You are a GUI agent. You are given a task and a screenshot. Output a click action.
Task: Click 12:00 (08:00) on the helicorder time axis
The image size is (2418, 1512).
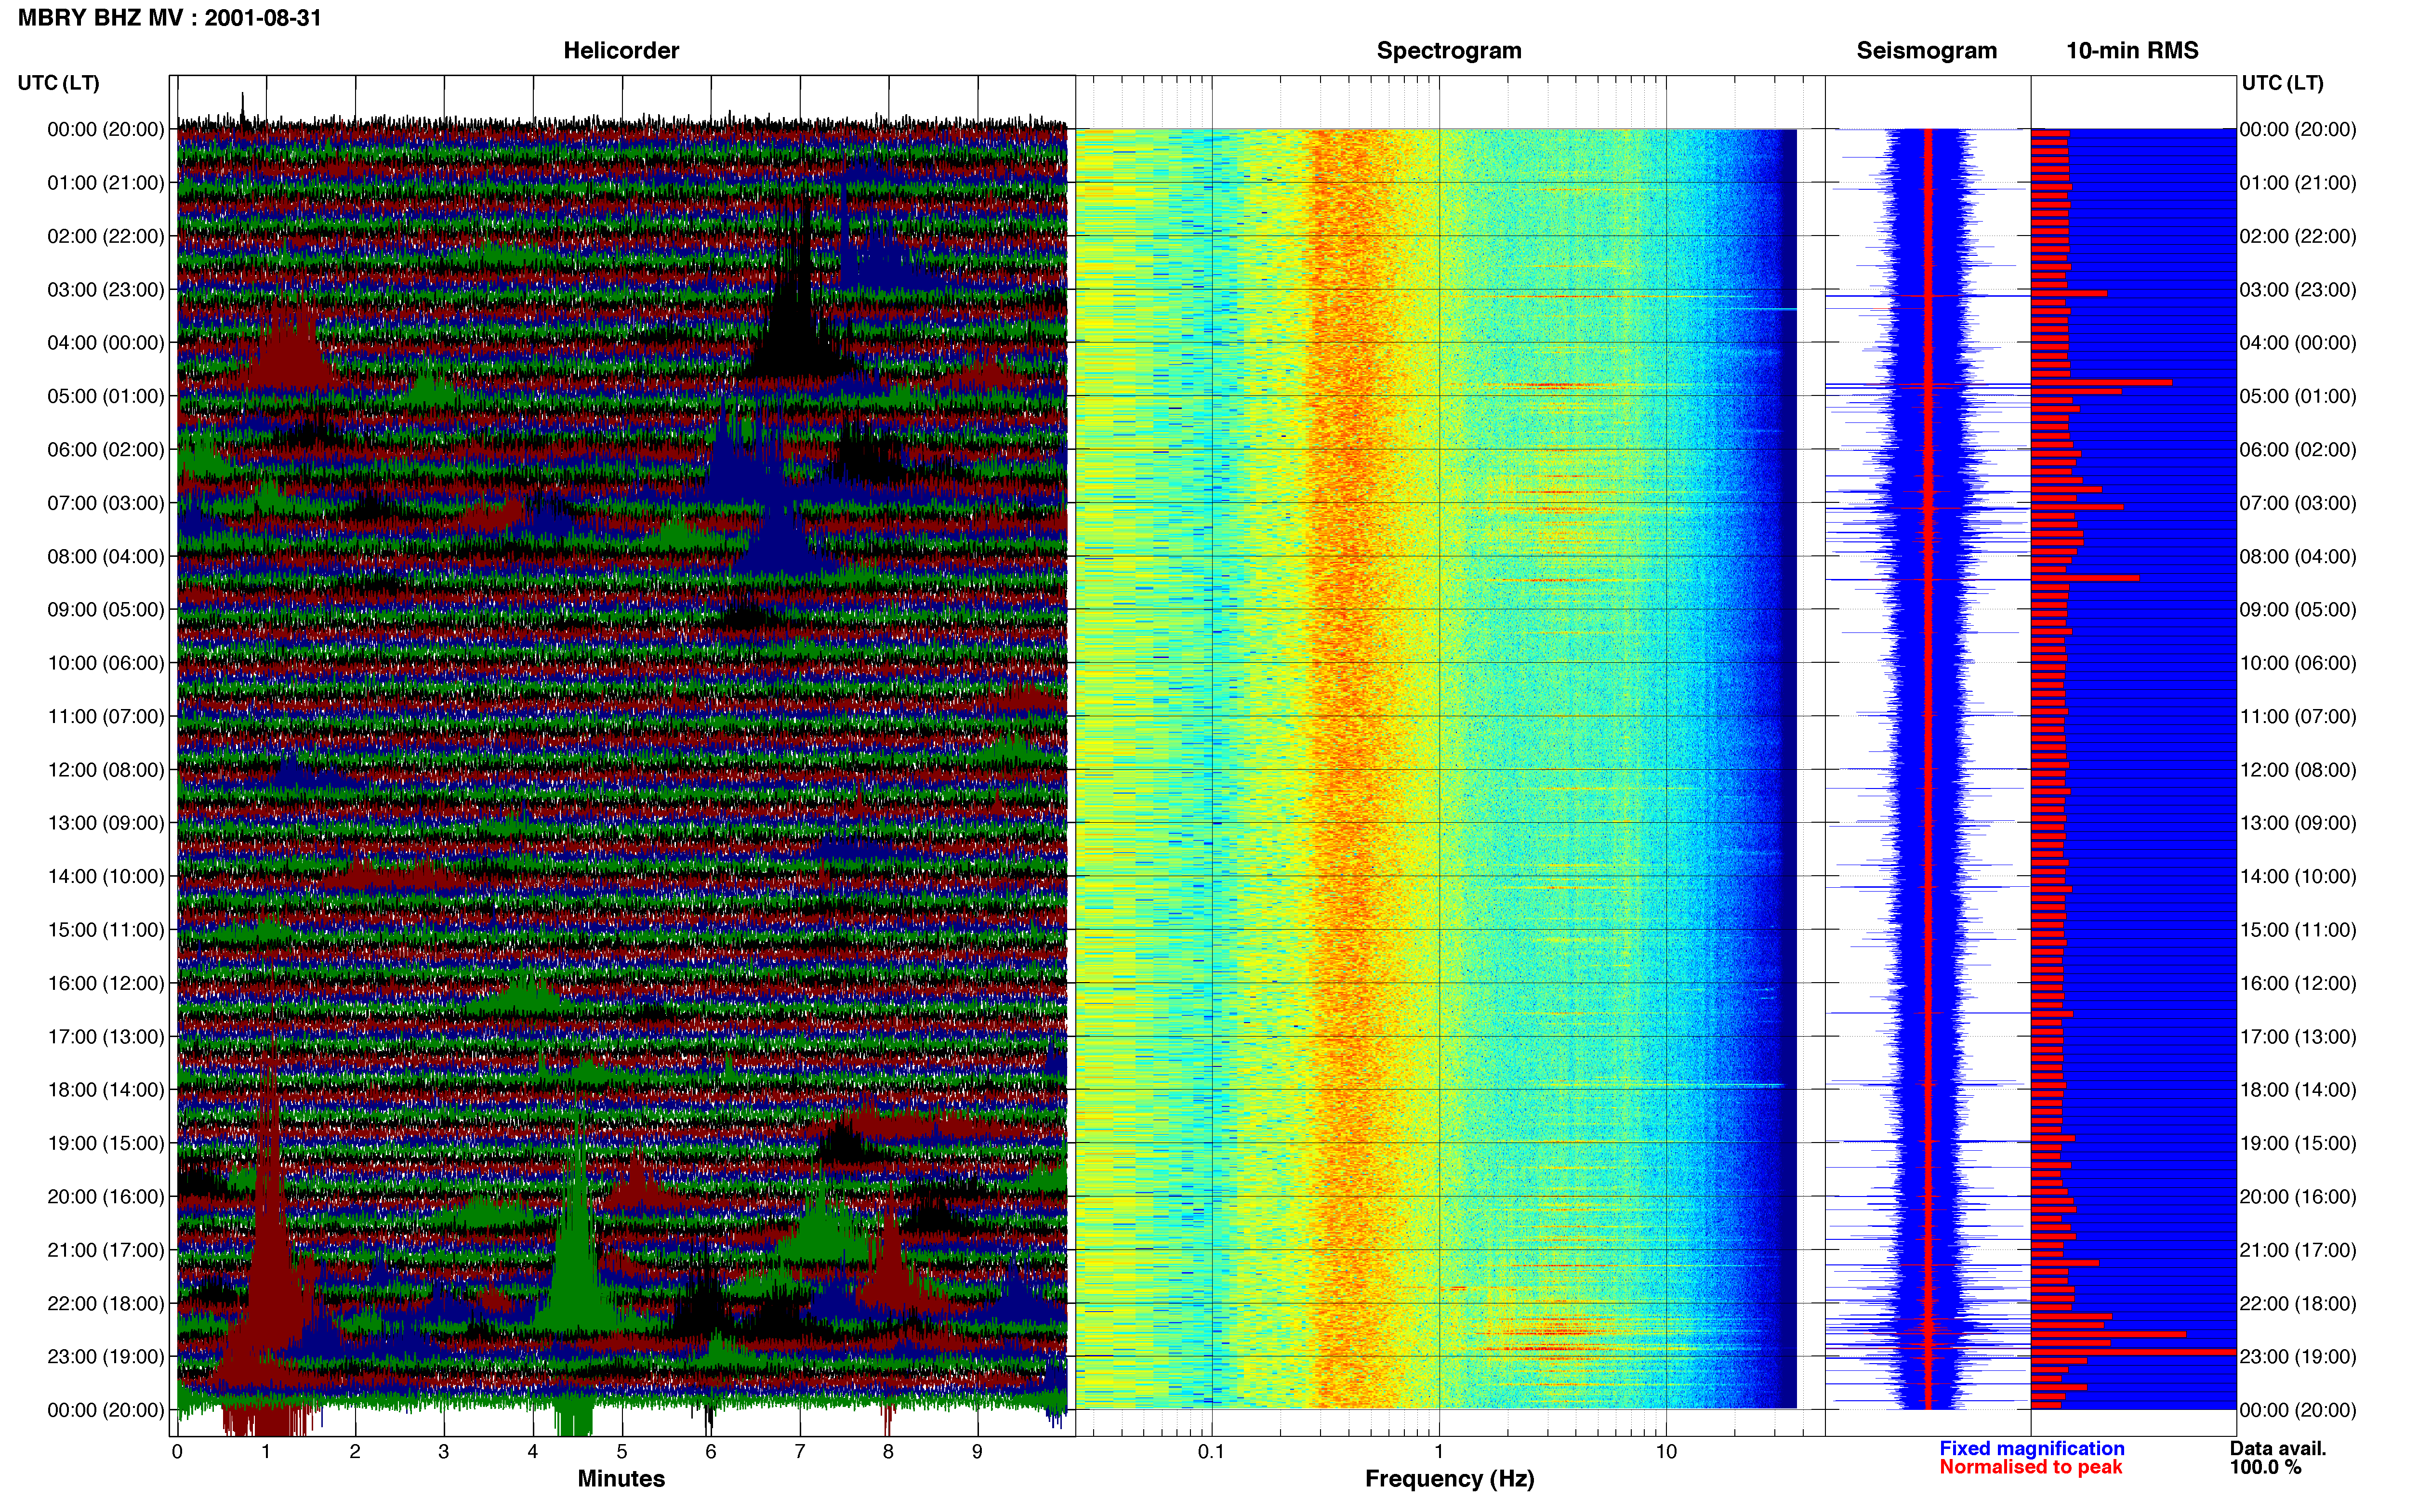(106, 770)
